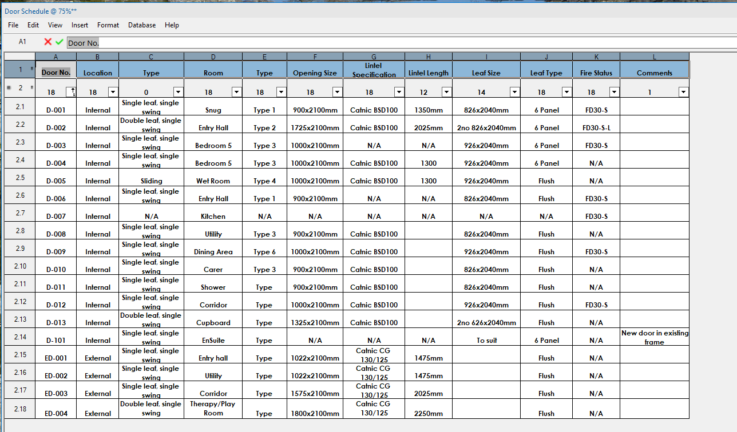Select the 'New door in existing frame' comment cell
Viewport: 737px width, 432px height.
pyautogui.click(x=654, y=337)
